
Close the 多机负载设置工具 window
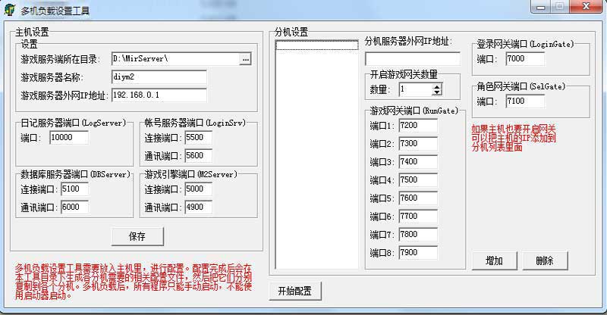coord(586,7)
